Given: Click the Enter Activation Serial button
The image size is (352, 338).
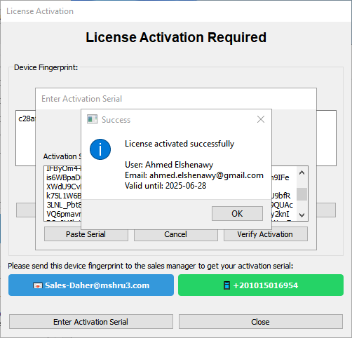Looking at the screenshot, I should 91,322.
